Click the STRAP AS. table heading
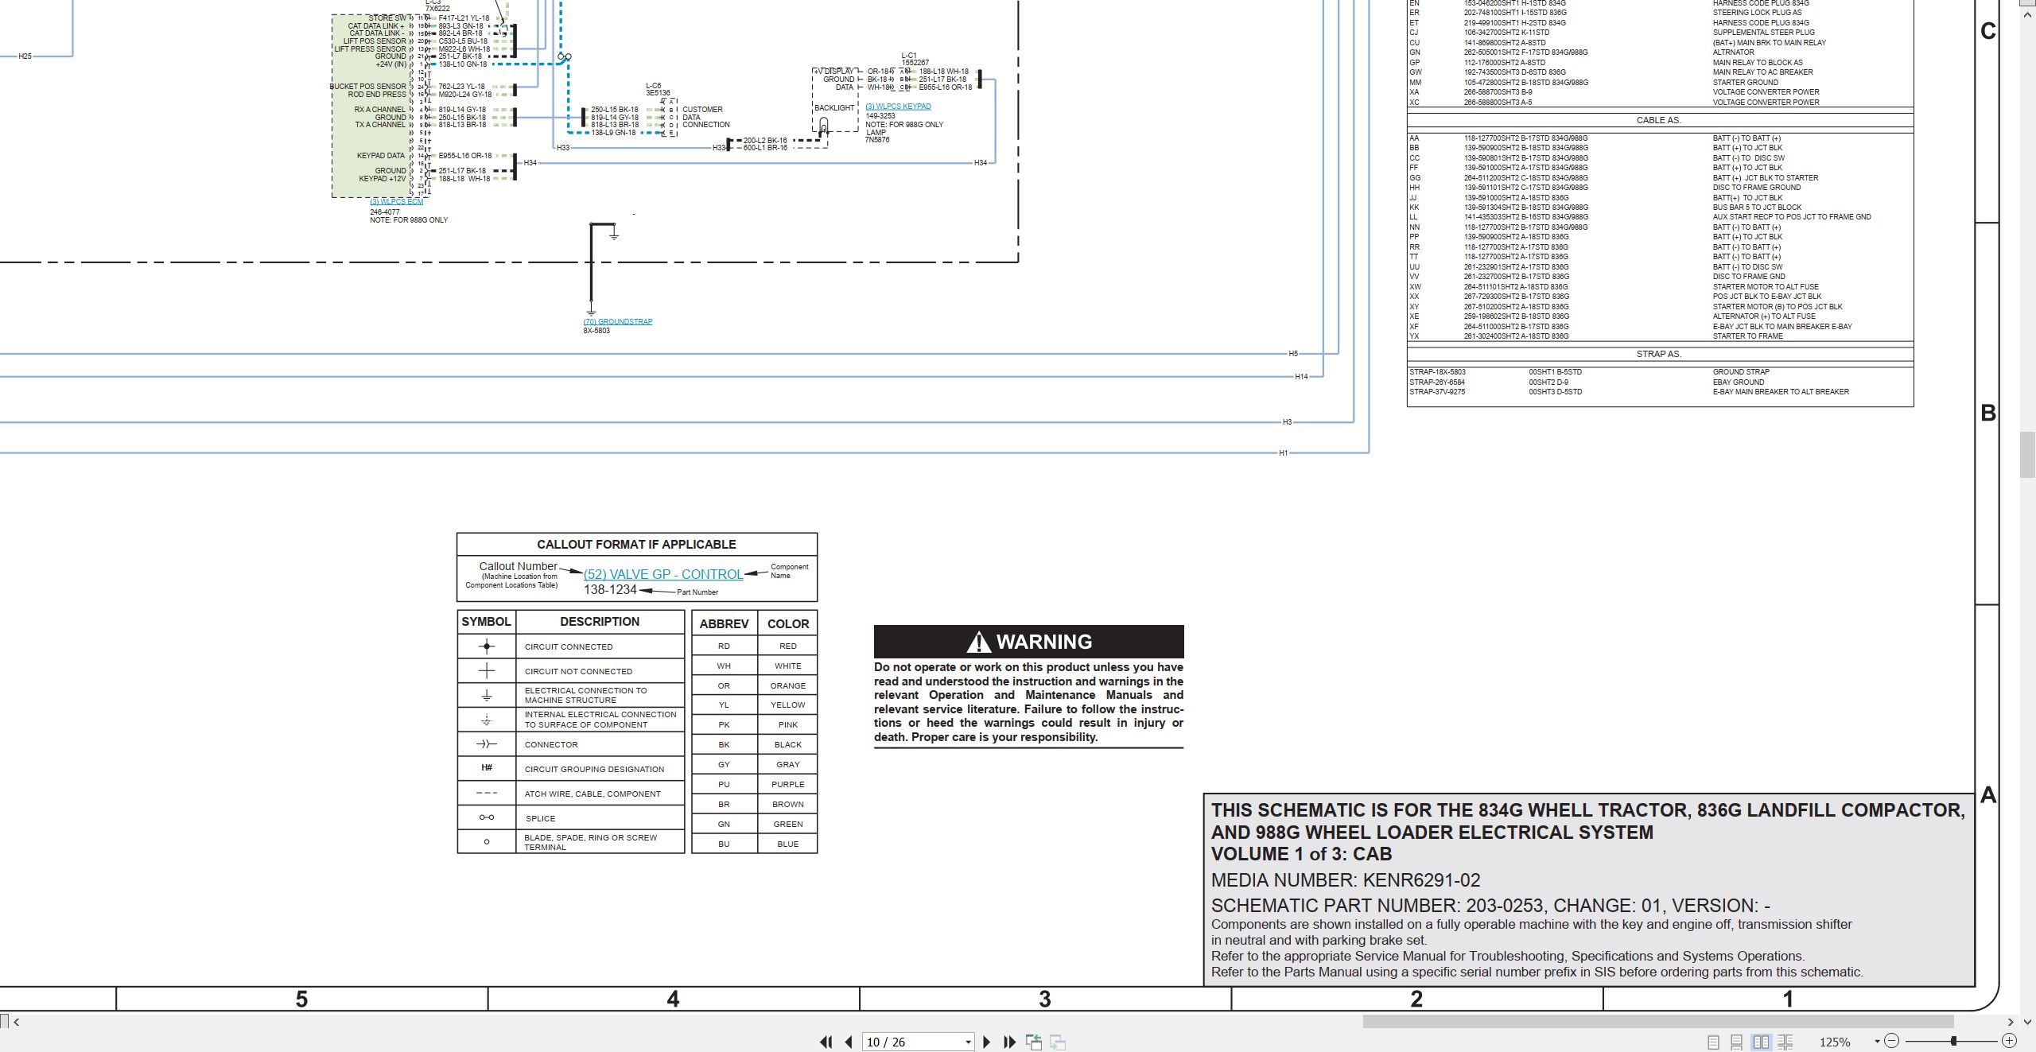 (1659, 355)
